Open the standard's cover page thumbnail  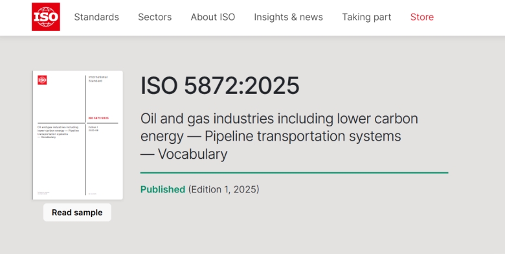pyautogui.click(x=78, y=135)
